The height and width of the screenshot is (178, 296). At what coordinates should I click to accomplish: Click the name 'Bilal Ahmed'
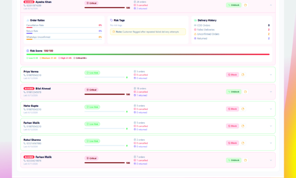tap(43, 89)
